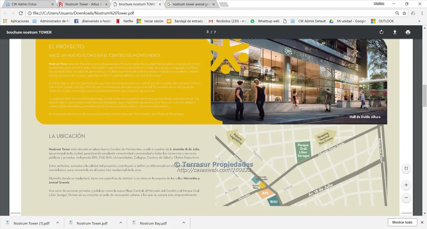Screen dimensions: 427x229
Task: Open the OUTLOOK bookmark
Action: point(382,21)
